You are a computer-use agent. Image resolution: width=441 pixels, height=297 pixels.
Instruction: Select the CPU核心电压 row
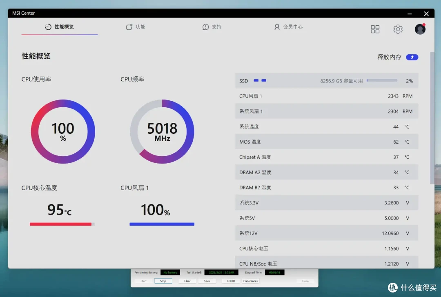(327, 248)
